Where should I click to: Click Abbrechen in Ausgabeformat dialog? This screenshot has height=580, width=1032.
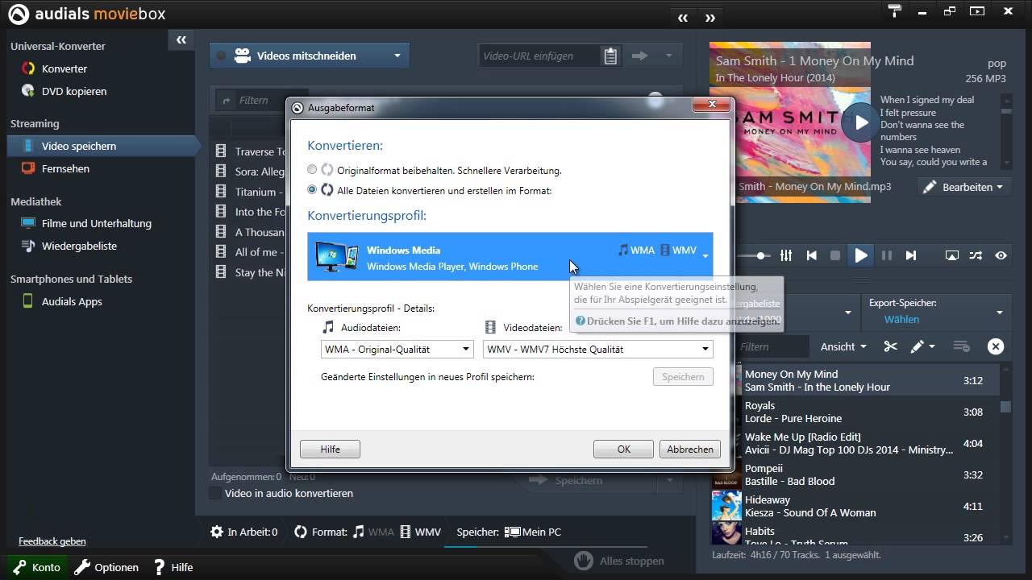pyautogui.click(x=690, y=449)
